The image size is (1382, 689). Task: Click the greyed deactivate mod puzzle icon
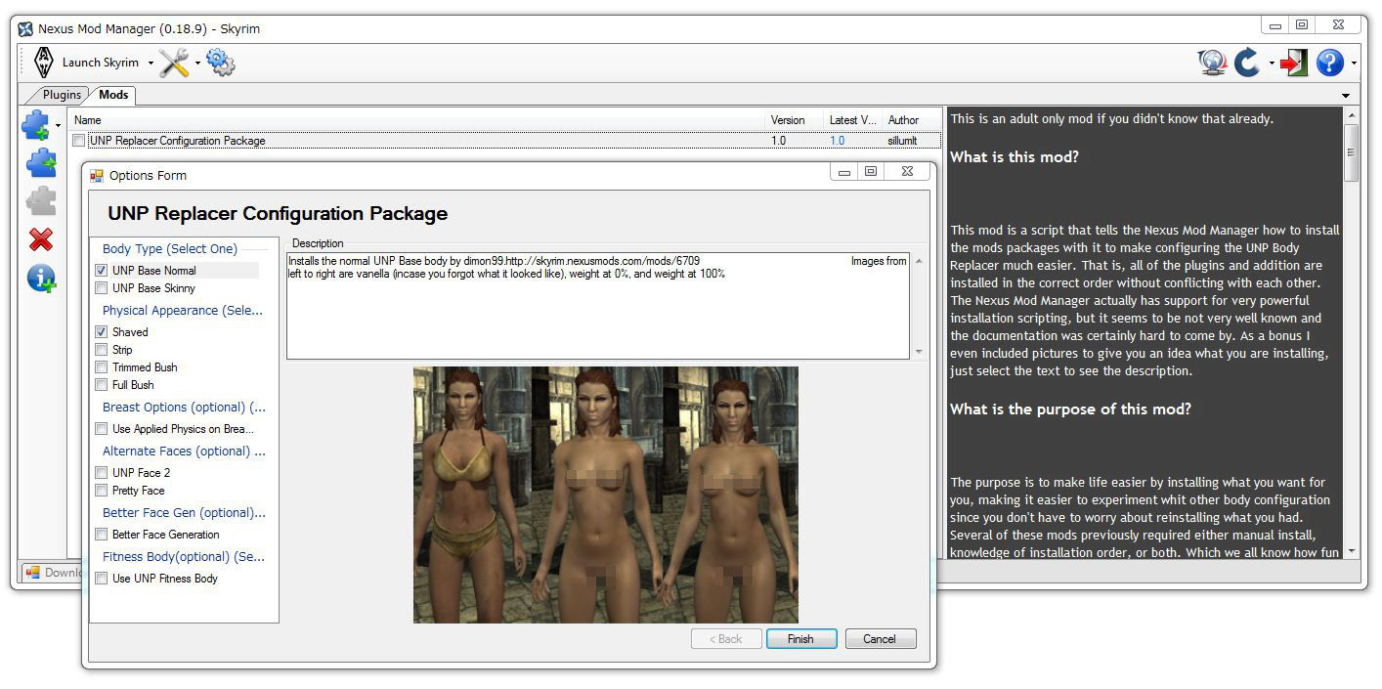click(40, 201)
